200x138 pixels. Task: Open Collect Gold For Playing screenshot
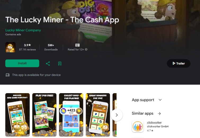[71, 115]
